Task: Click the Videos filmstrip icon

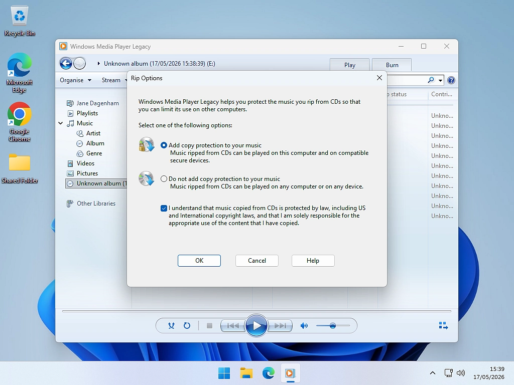Action: [70, 163]
